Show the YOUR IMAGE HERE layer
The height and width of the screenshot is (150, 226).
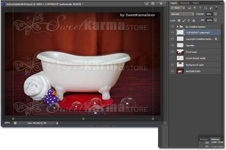pyautogui.click(x=172, y=58)
